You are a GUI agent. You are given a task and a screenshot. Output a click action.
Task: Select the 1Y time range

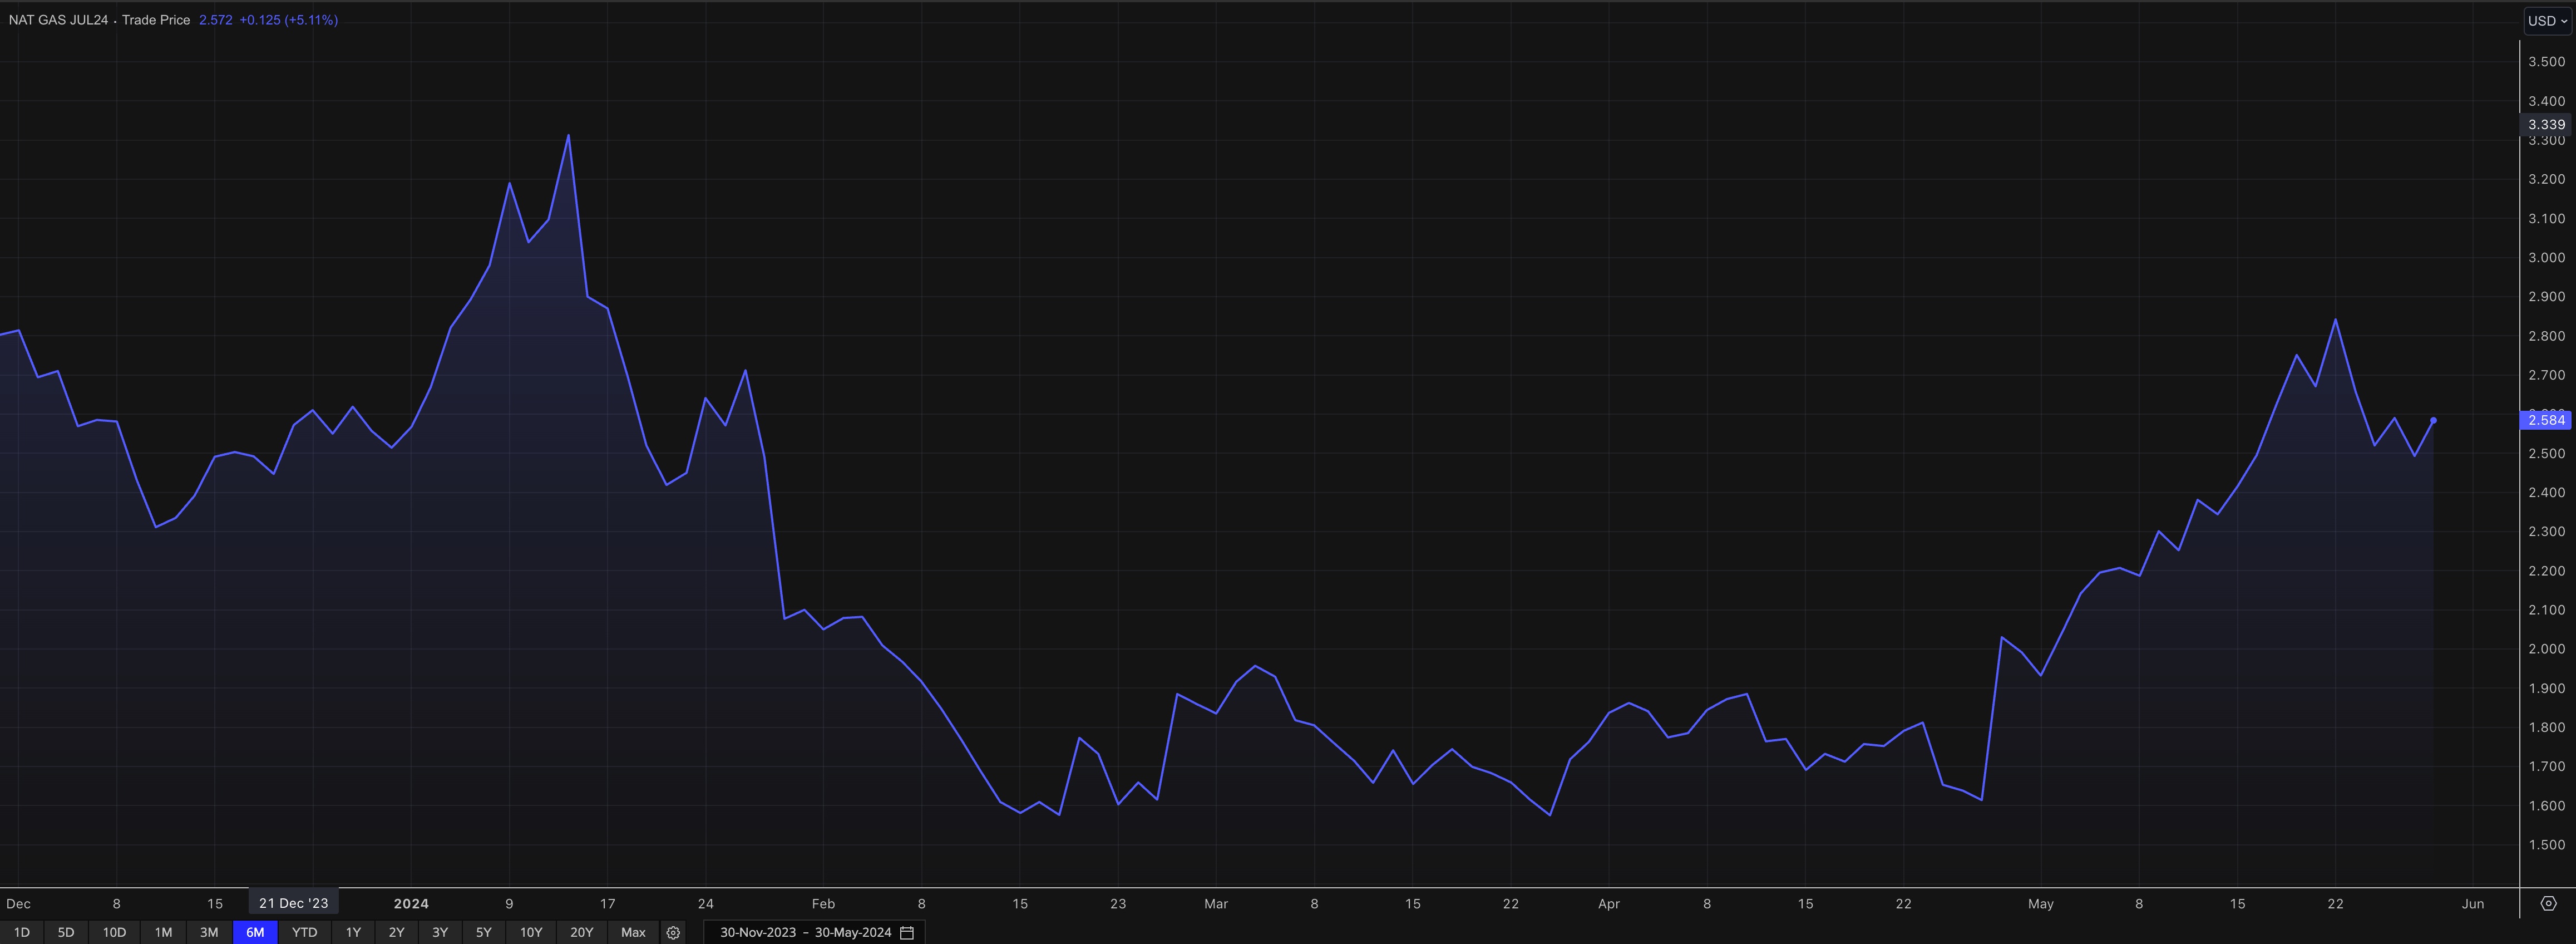(353, 932)
